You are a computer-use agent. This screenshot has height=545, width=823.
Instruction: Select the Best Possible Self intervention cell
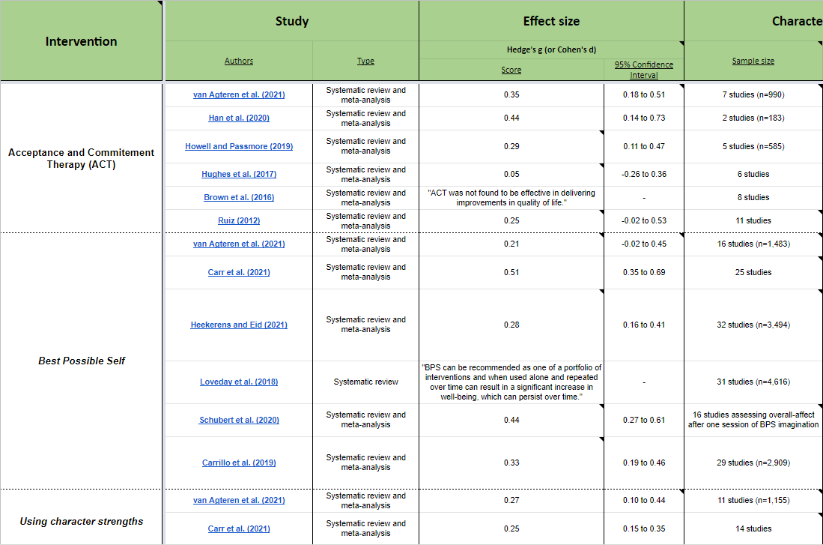pyautogui.click(x=81, y=361)
